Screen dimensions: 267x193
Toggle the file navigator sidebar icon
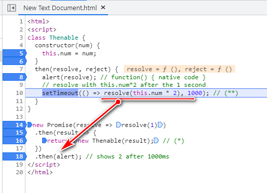[x=12, y=8]
